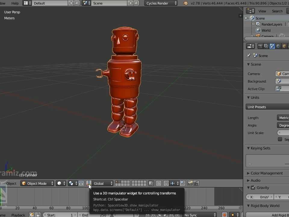This screenshot has height=217, width=289.
Task: Click the OpenGL render image camera icon
Action: tap(190, 184)
